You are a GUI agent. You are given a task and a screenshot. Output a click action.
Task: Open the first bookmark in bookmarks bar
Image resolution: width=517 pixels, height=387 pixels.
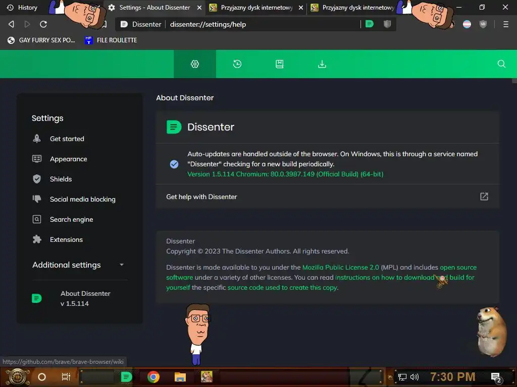pyautogui.click(x=41, y=40)
